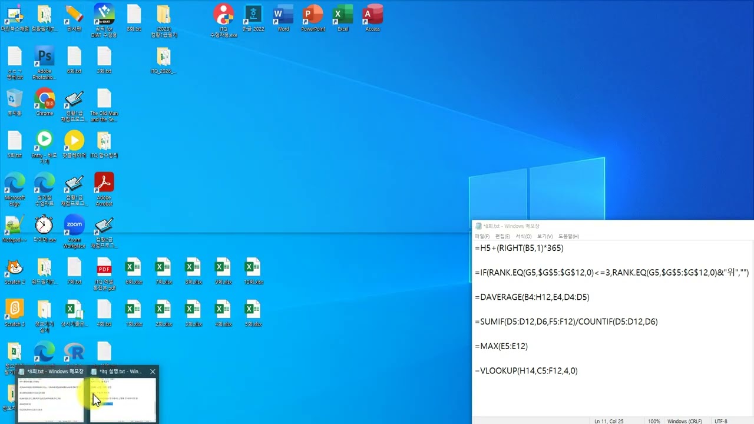The image size is (754, 424).
Task: Open the 도움말(H) menu in Notepad
Action: point(568,236)
